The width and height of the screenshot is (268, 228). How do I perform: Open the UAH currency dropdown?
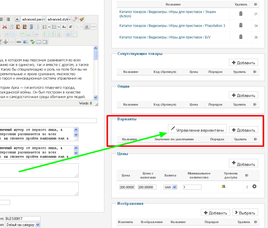(170, 187)
